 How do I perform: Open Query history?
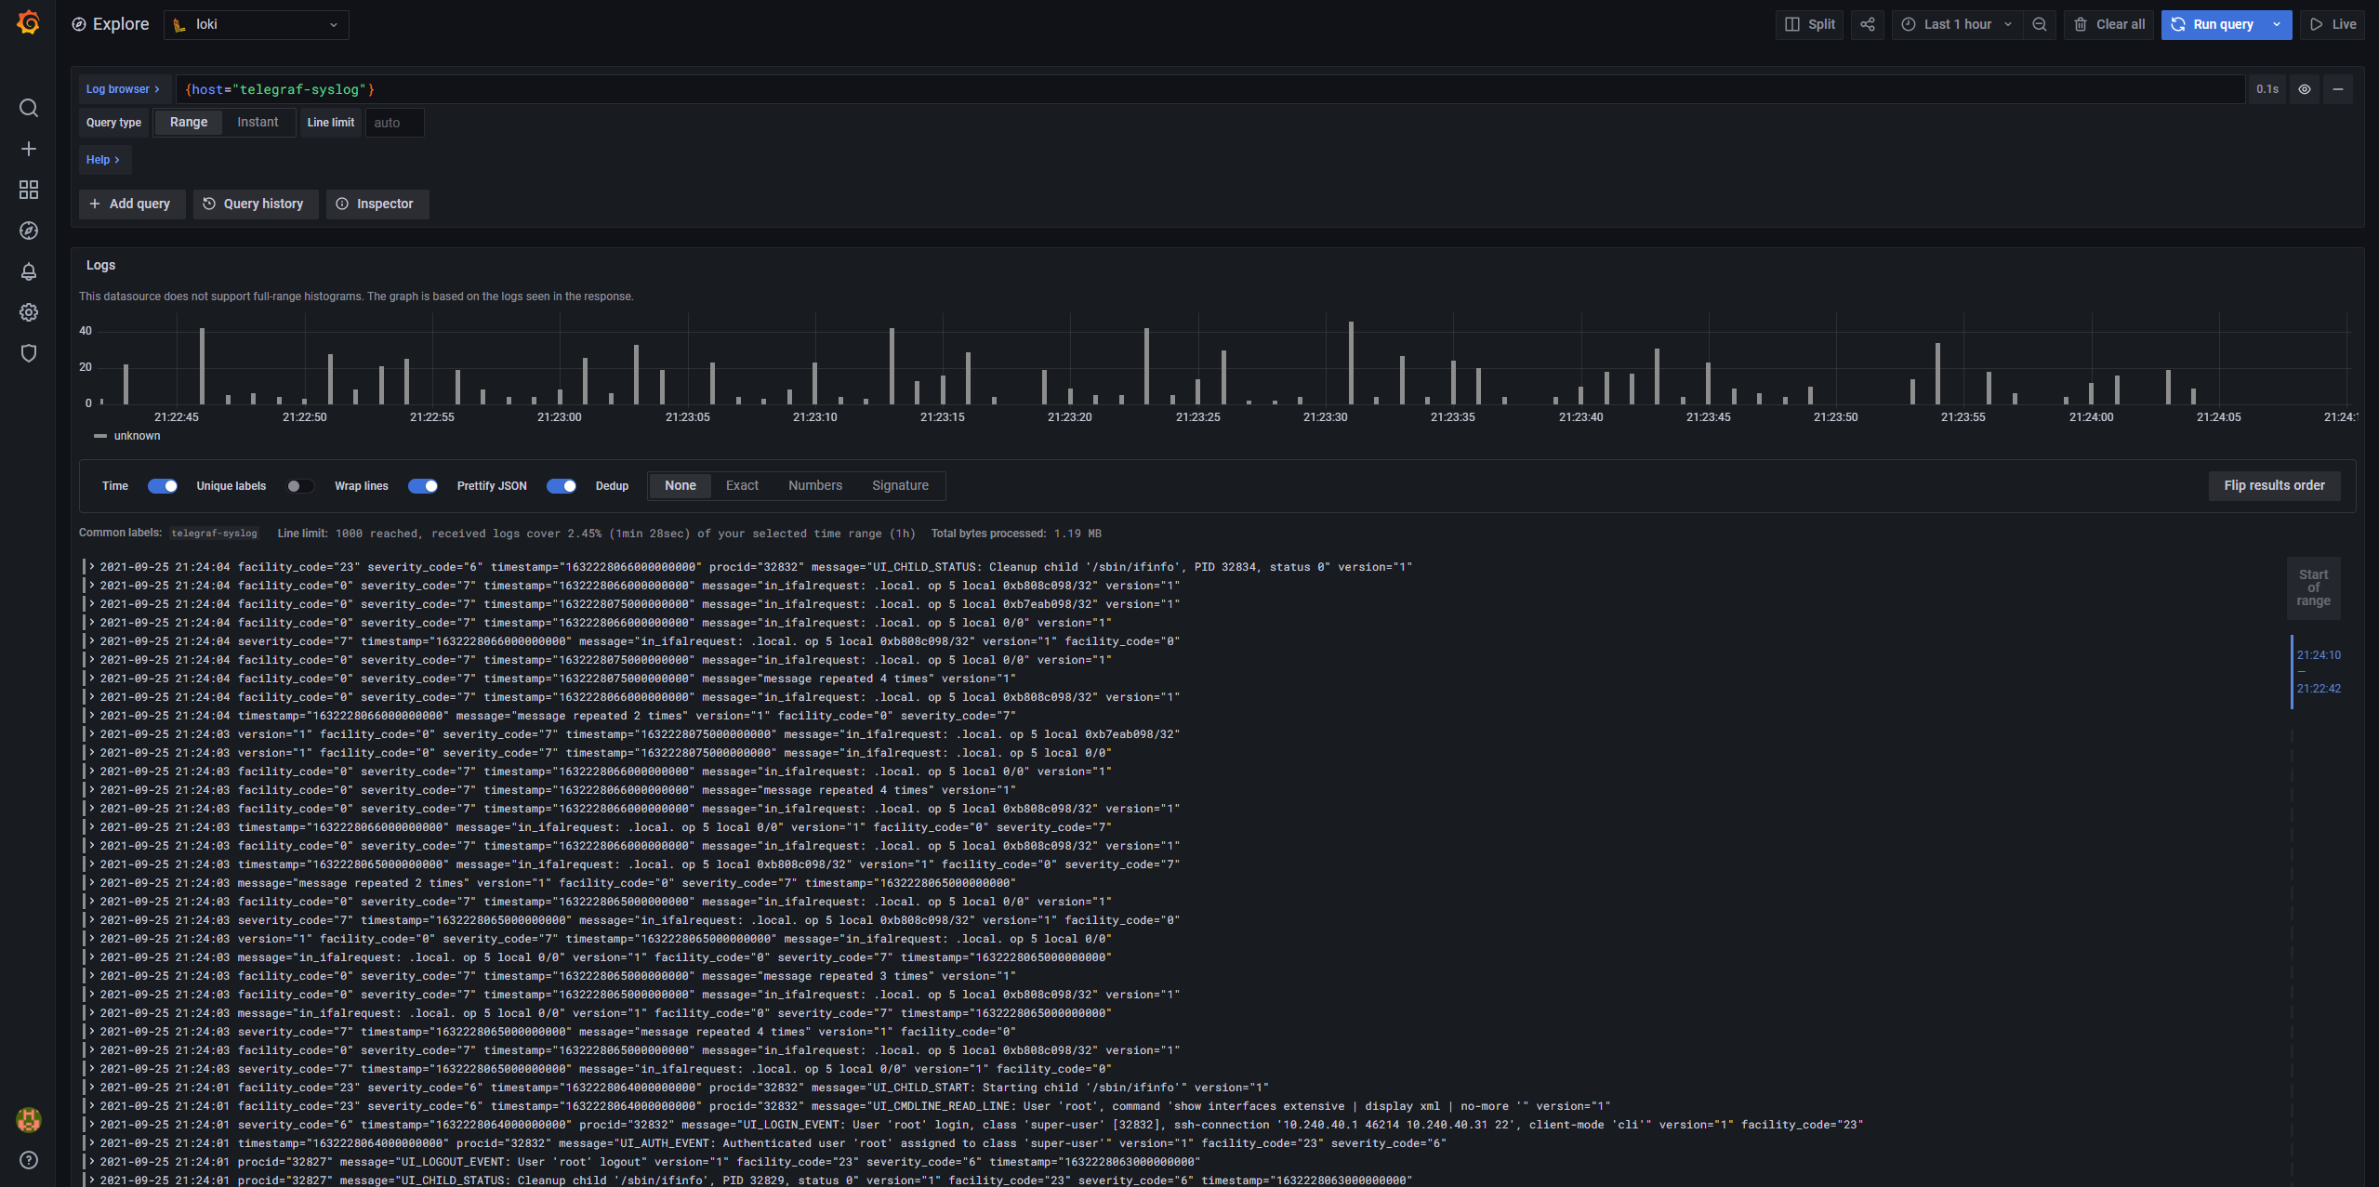[255, 204]
